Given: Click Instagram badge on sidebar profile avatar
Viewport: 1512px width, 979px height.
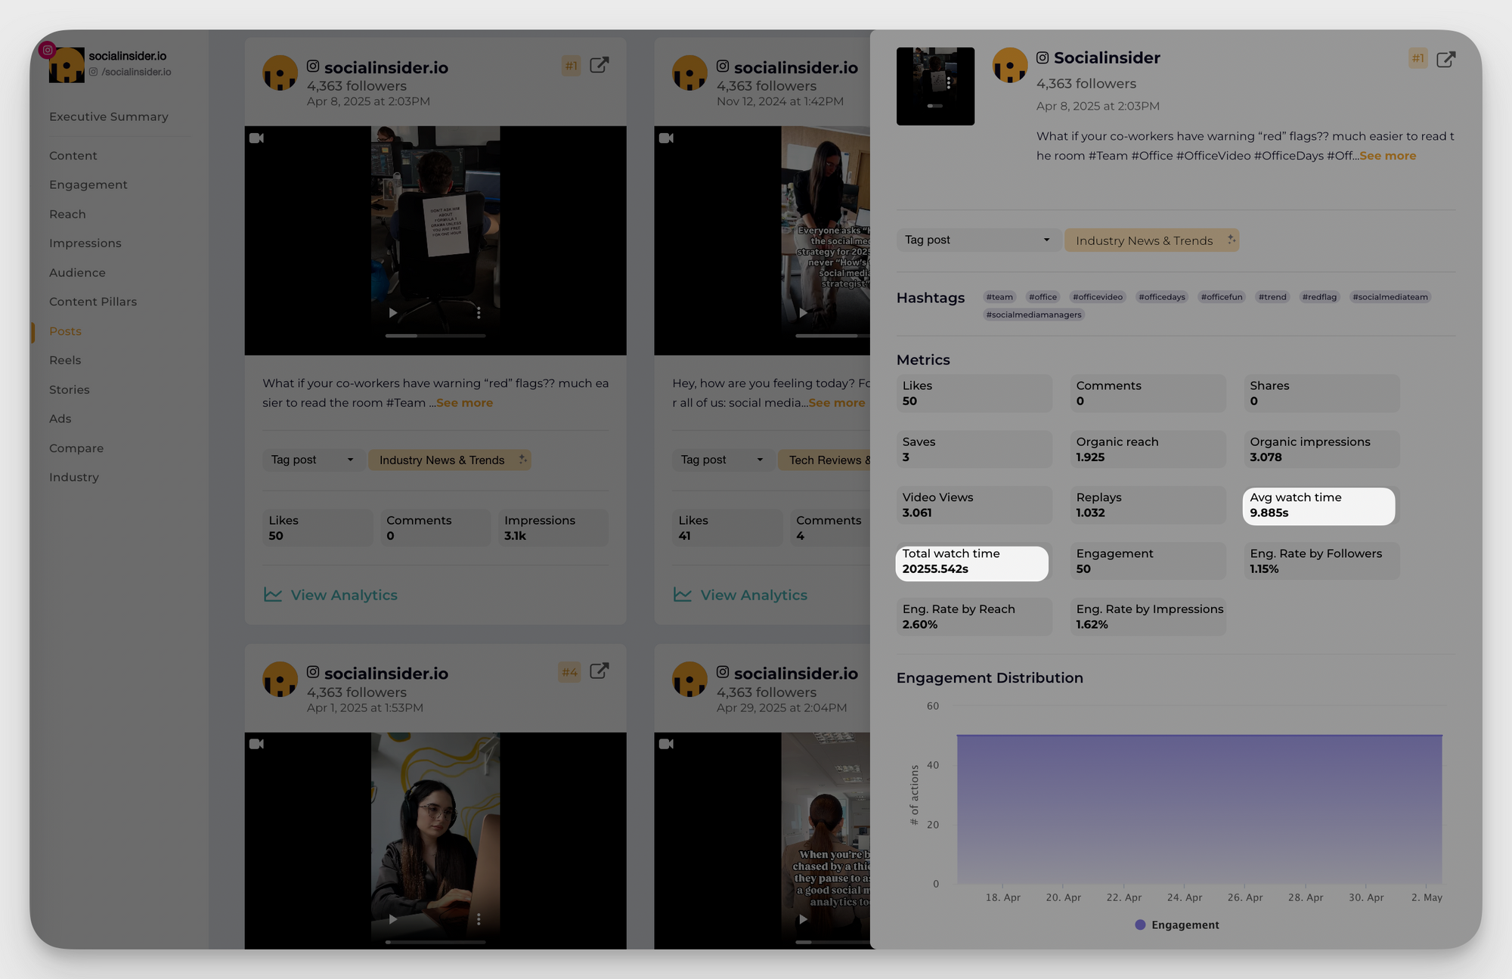Looking at the screenshot, I should click(48, 50).
